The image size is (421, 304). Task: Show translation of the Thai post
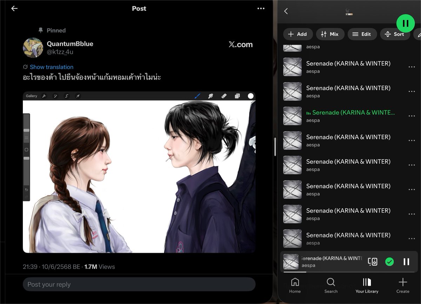[x=52, y=67]
